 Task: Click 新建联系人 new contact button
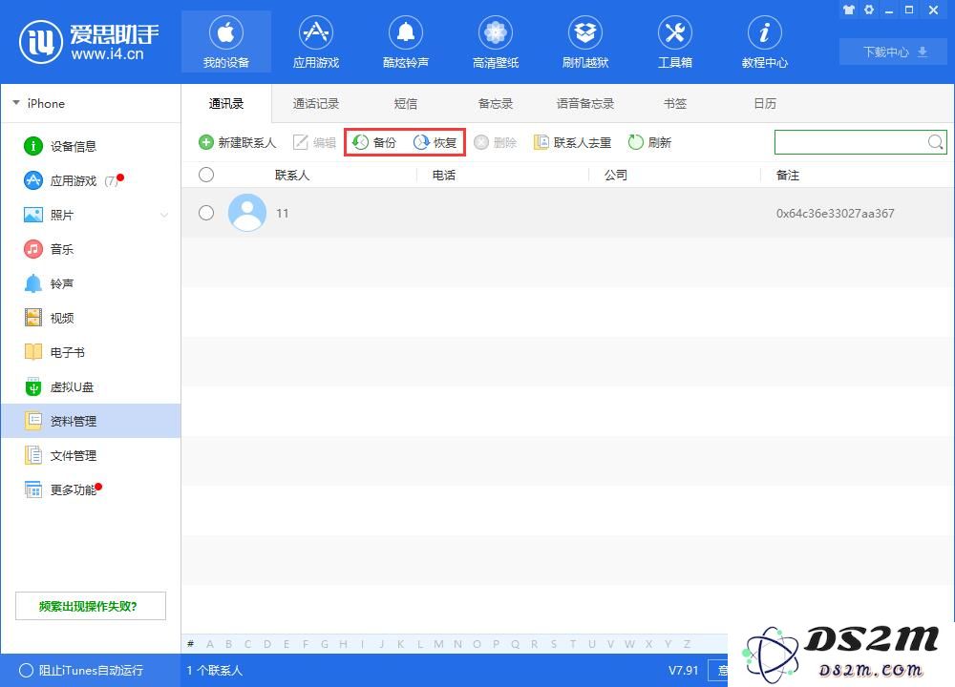(x=238, y=142)
